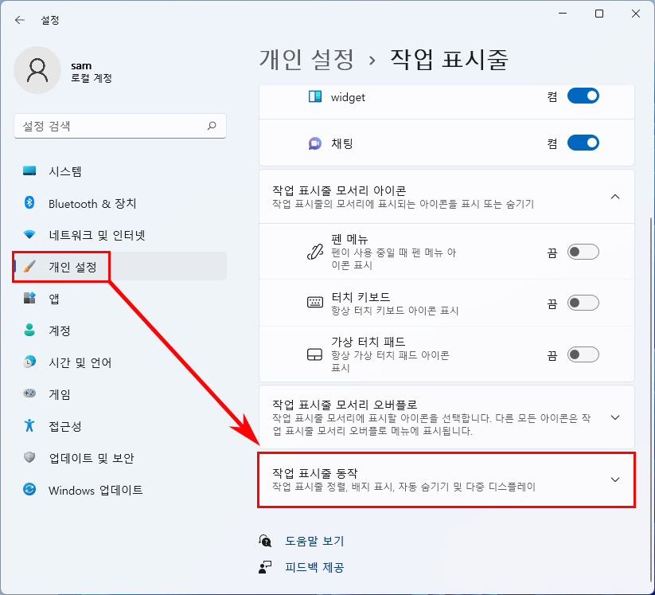Expand 작업 표시줄 모서리 오버플로 options
Viewport: 655px width, 595px height.
[614, 417]
